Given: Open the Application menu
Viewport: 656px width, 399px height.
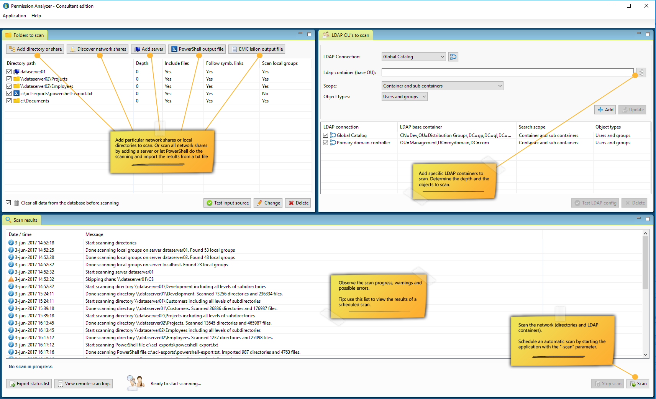Looking at the screenshot, I should point(15,16).
